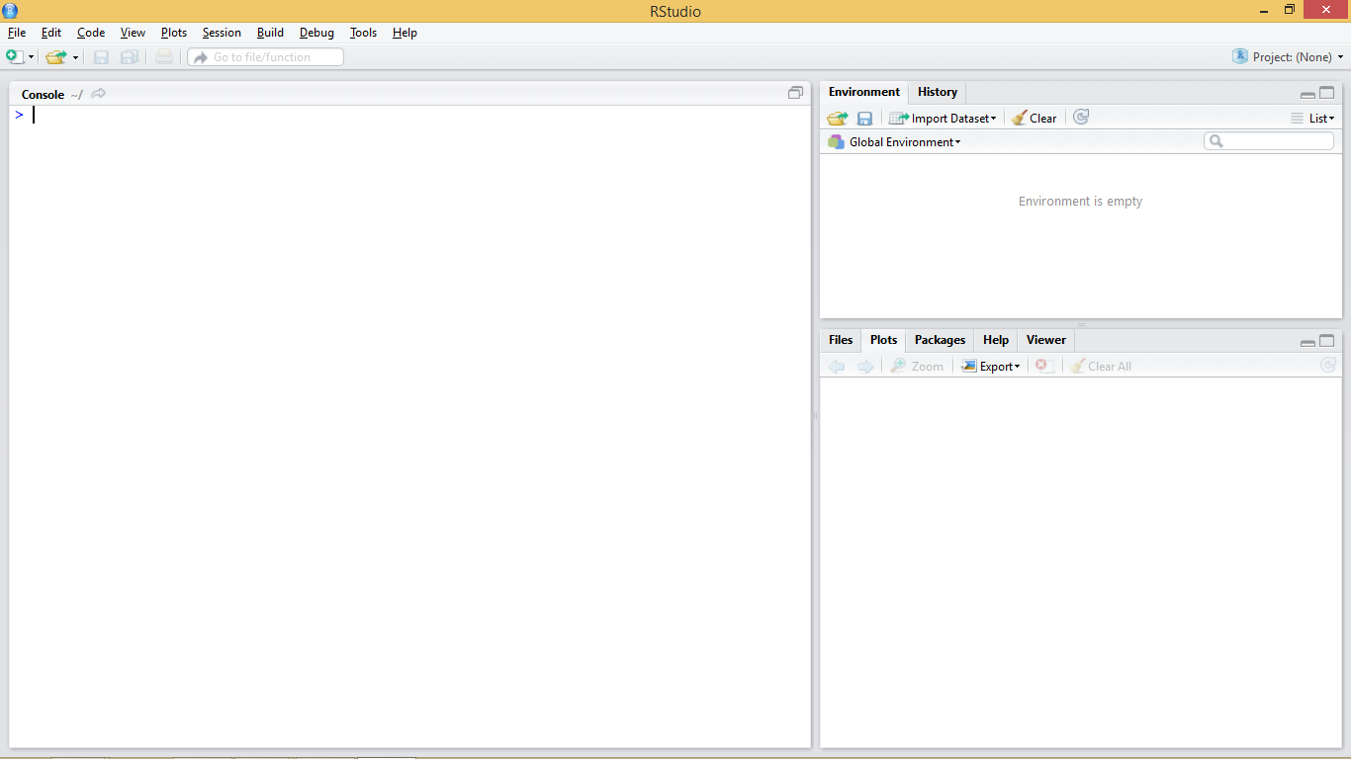Click the Clear environment broom button
The image size is (1351, 759).
click(1034, 118)
